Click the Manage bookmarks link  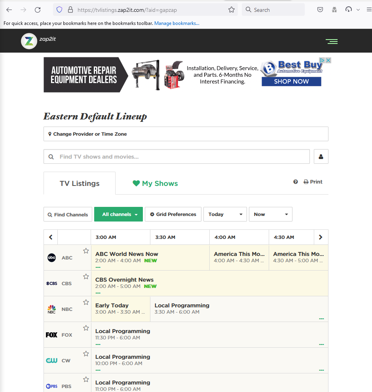(177, 23)
